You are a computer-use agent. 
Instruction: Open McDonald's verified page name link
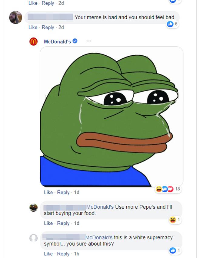click(57, 42)
